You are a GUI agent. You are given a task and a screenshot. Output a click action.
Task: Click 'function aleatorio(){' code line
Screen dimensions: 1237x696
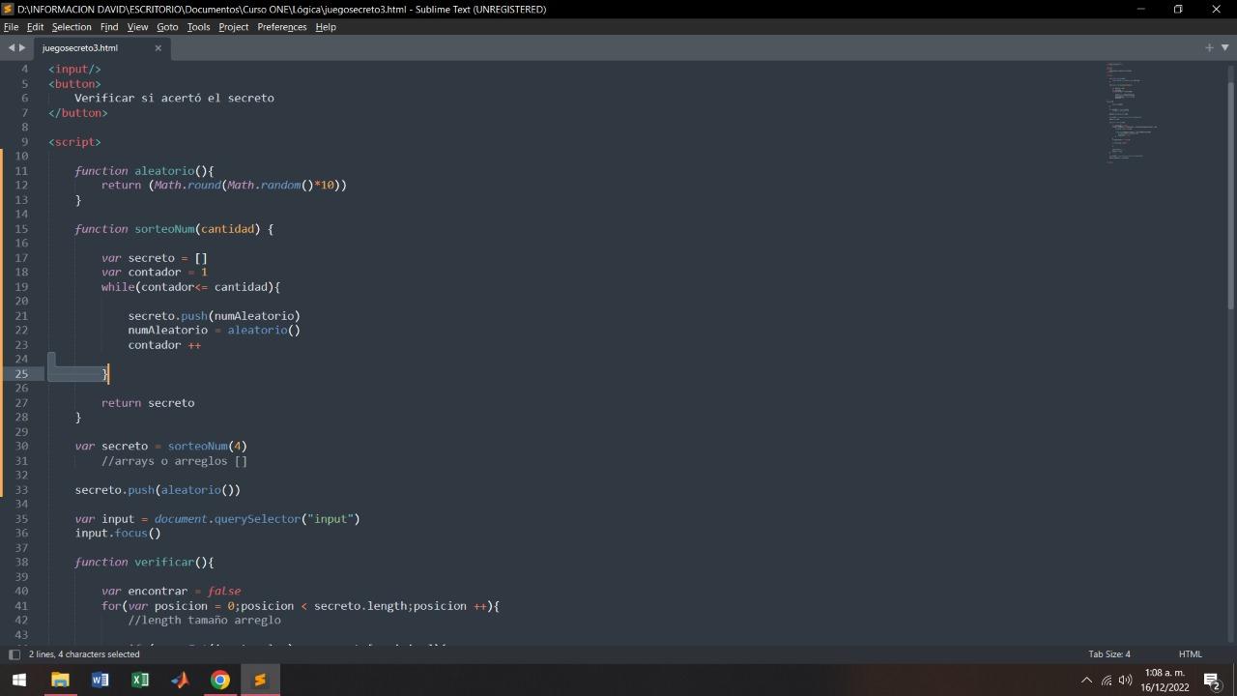[145, 171]
